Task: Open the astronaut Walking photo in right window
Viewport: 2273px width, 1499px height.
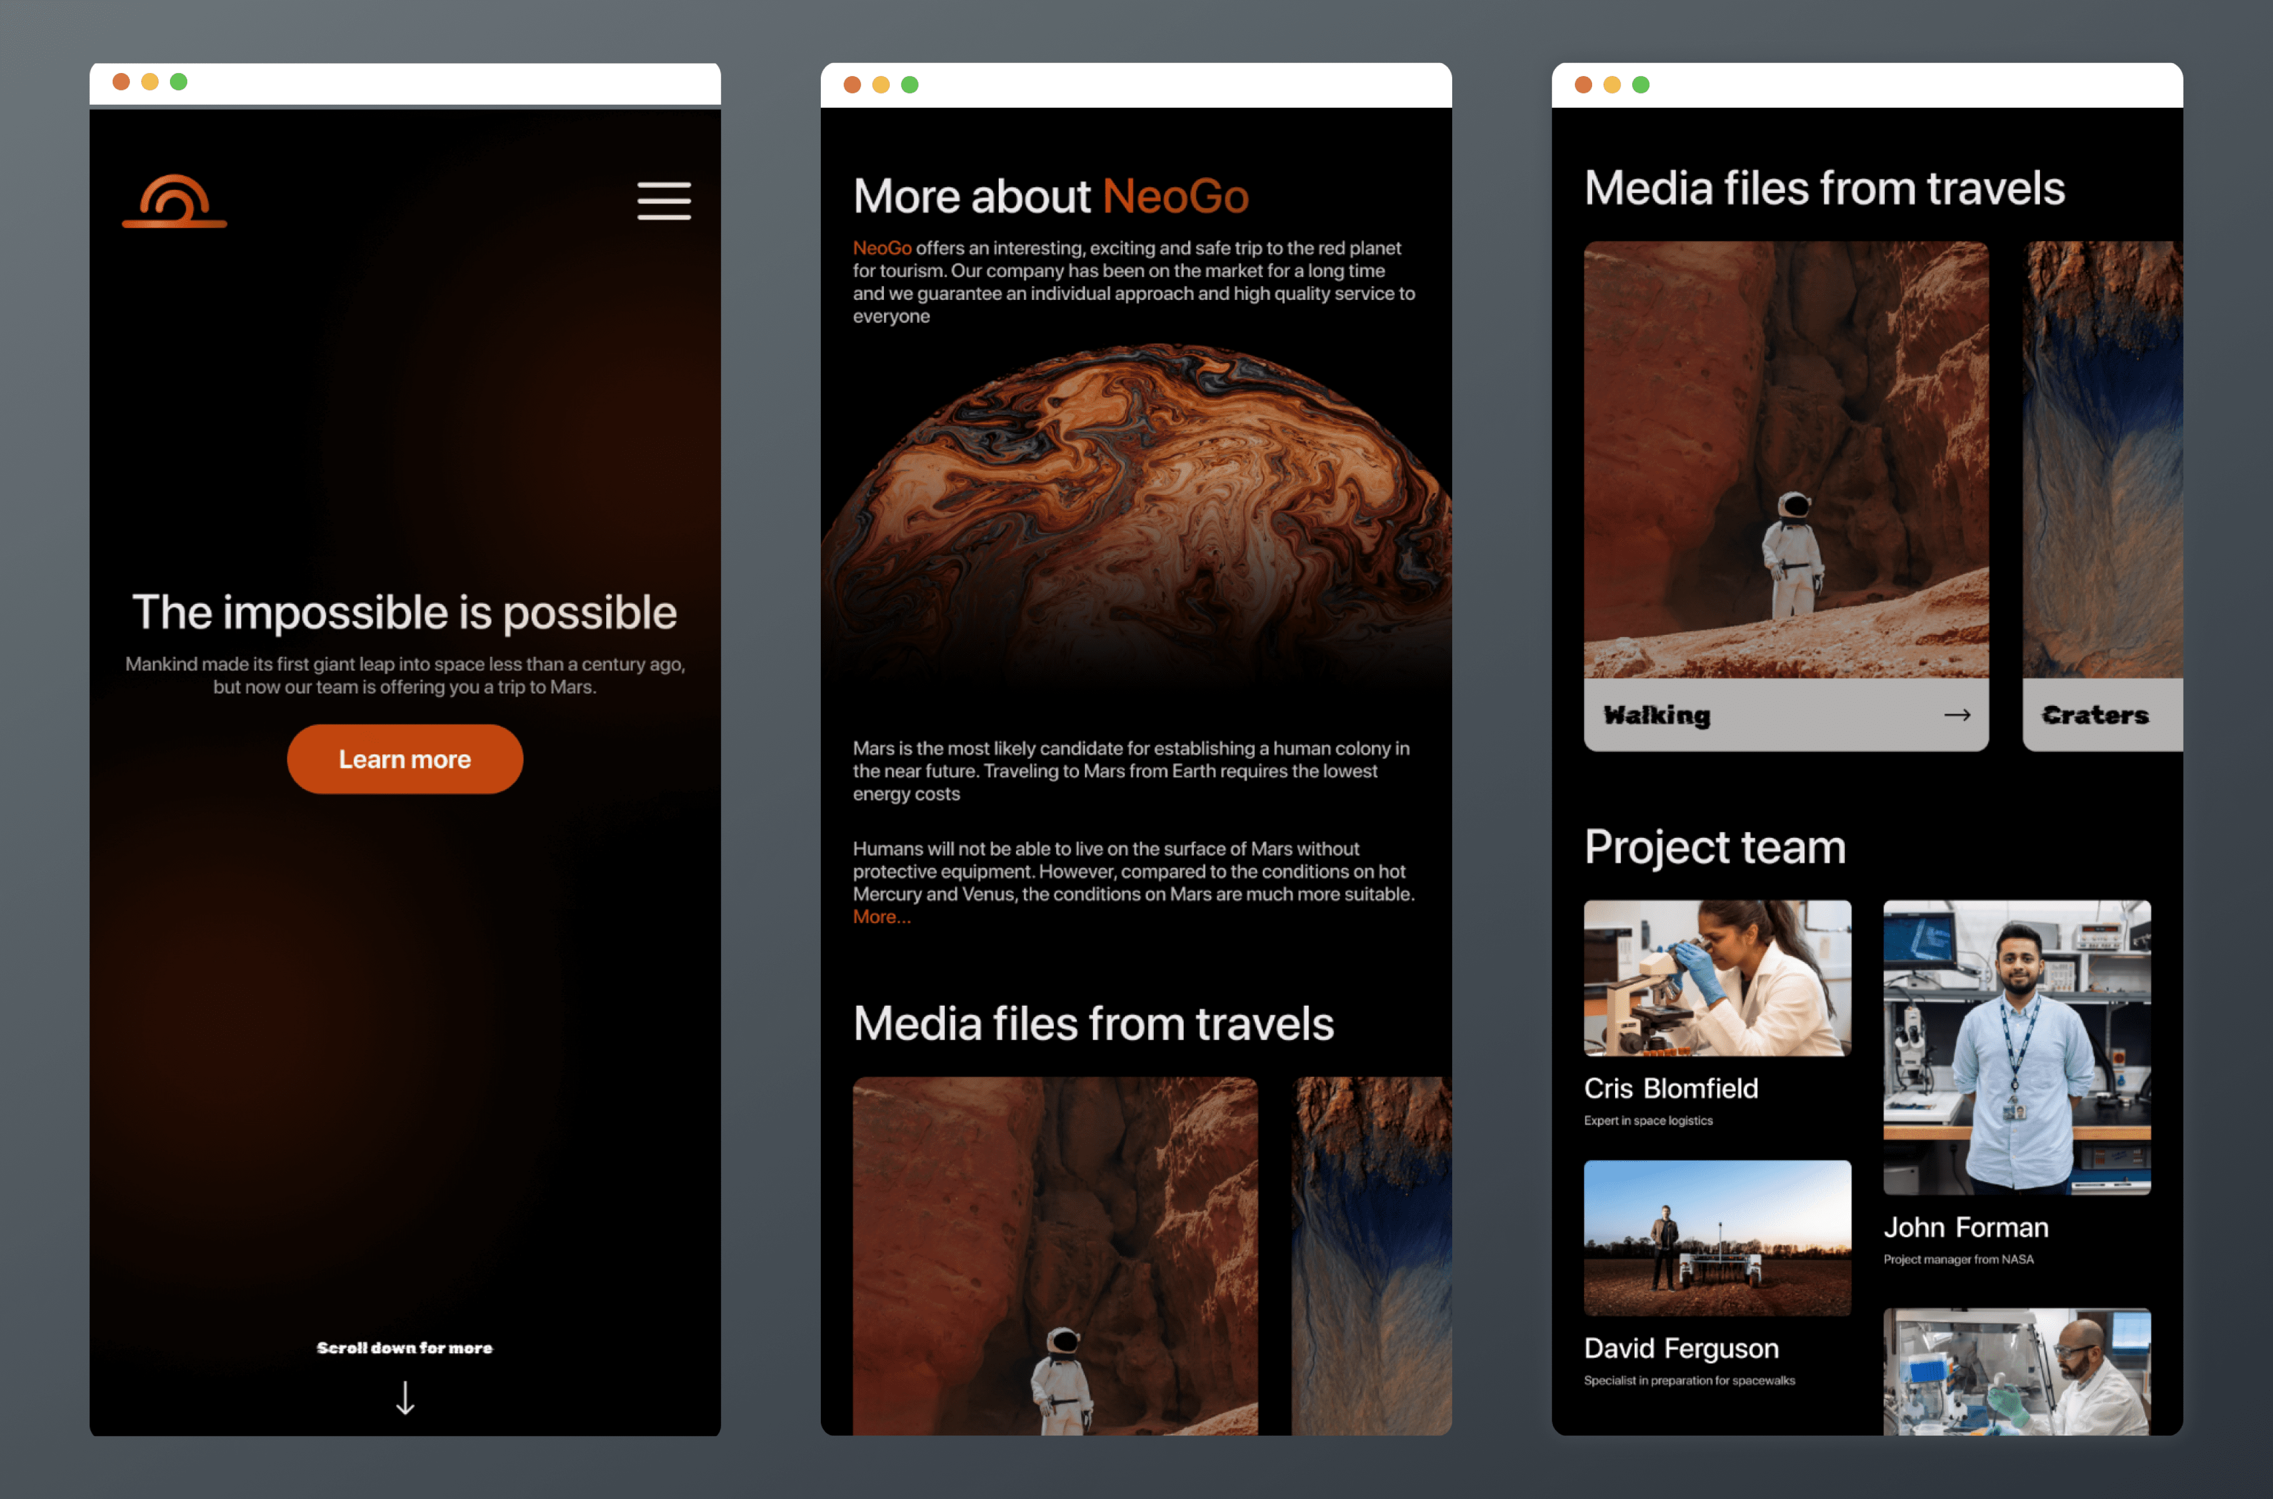Action: [1785, 460]
